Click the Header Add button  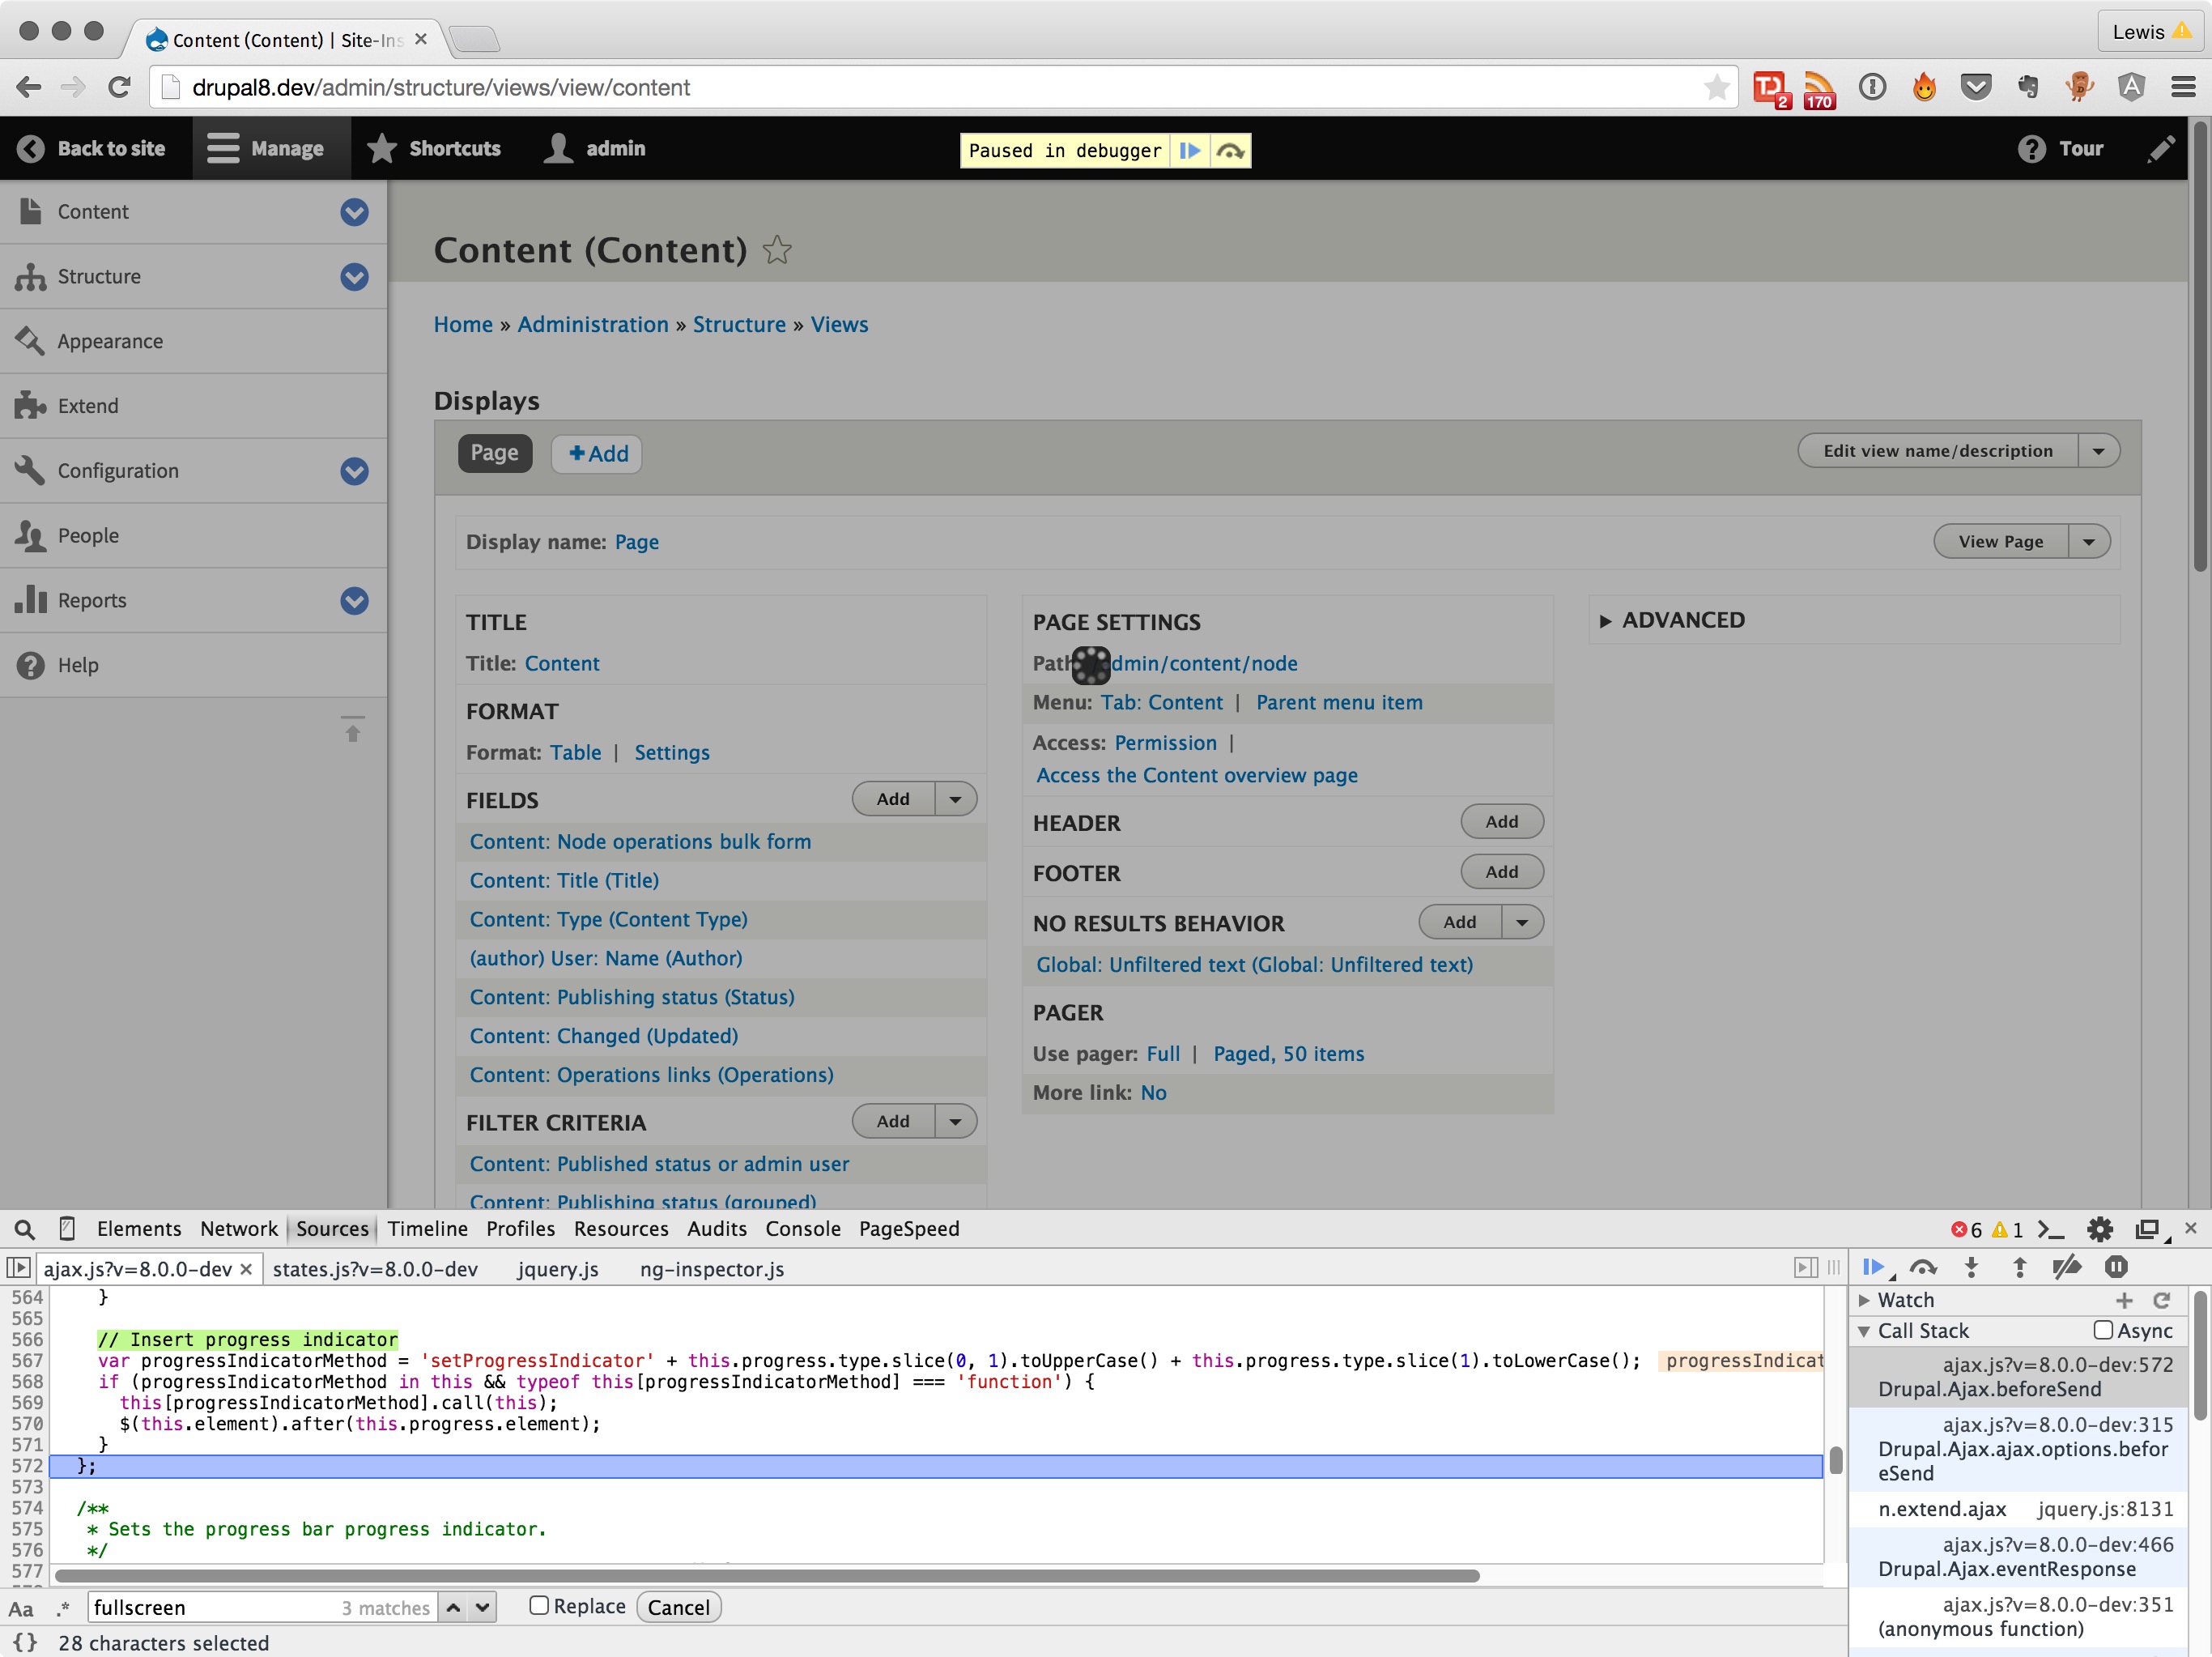coord(1501,822)
